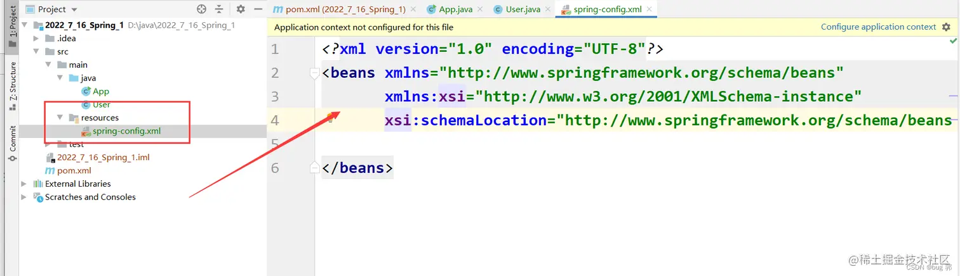Click the class icon on User.java tab
The image size is (960, 276).
click(x=498, y=9)
